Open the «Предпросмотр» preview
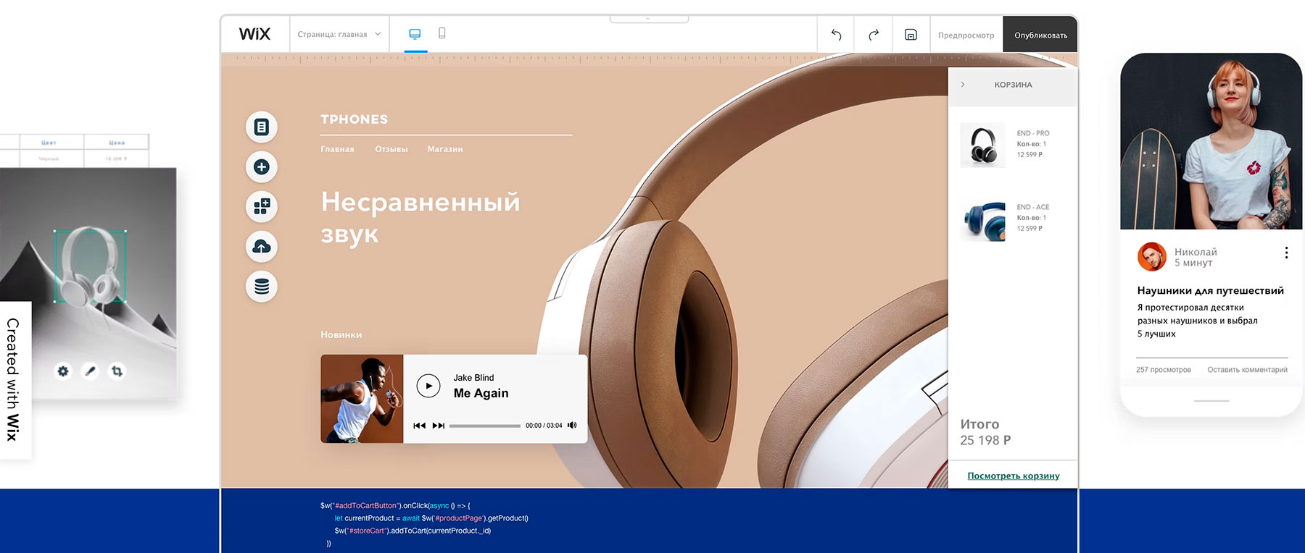This screenshot has height=553, width=1305. pos(966,35)
